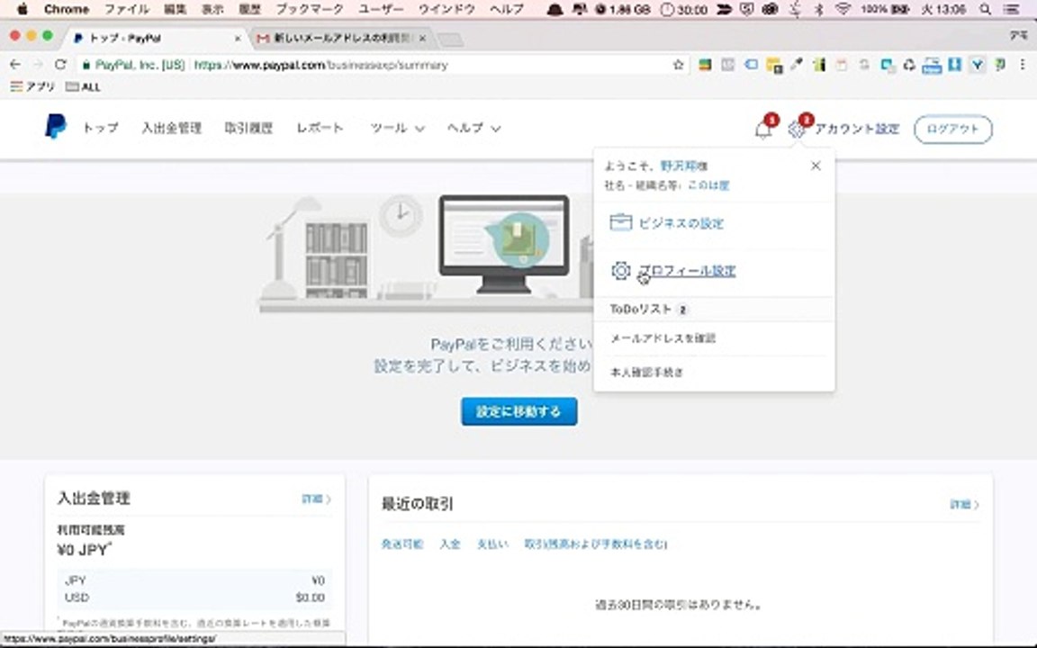Open the ALL bookmarks folder
This screenshot has height=648, width=1037.
click(x=84, y=86)
